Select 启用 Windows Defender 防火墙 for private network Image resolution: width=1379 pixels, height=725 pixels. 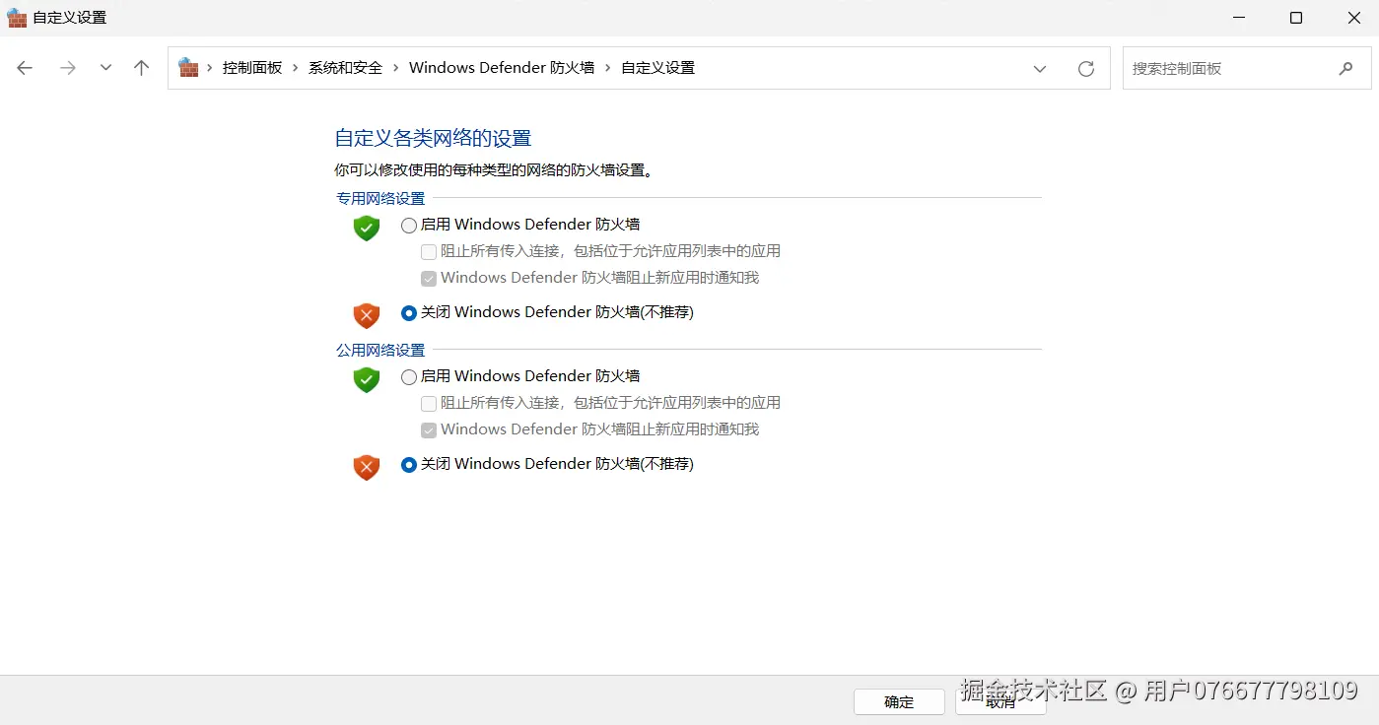pyautogui.click(x=409, y=226)
